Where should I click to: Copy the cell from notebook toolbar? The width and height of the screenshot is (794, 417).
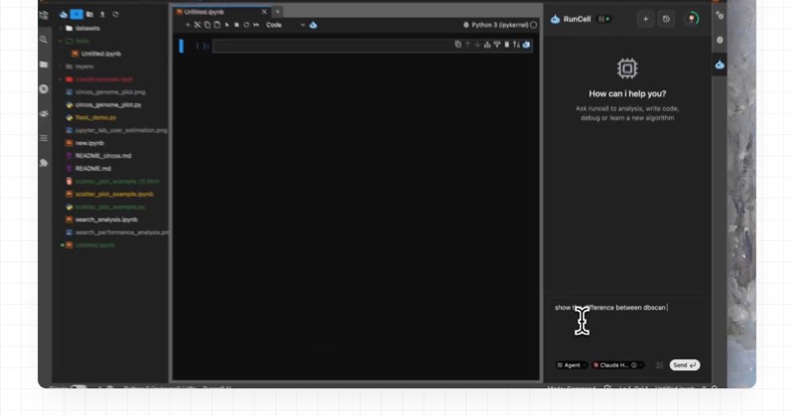tap(207, 25)
